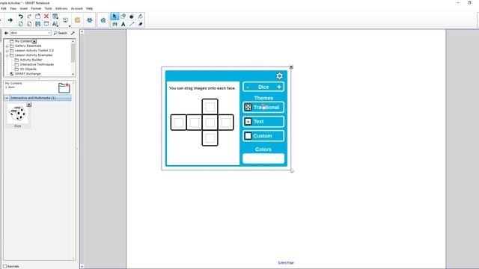The width and height of the screenshot is (479, 269).
Task: Select the Eraser tool
Action: point(140,24)
